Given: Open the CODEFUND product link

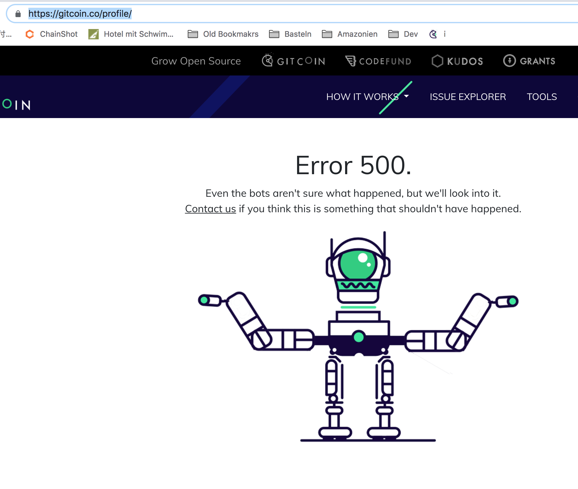Looking at the screenshot, I should point(378,61).
